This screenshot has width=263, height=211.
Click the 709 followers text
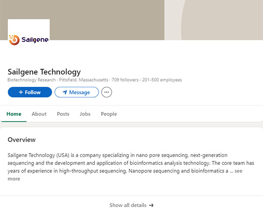pos(125,80)
